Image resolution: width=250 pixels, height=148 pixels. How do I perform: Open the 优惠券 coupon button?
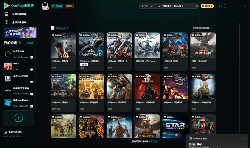click(x=69, y=6)
